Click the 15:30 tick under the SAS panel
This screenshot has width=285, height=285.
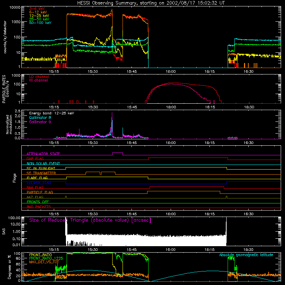tap(93, 250)
